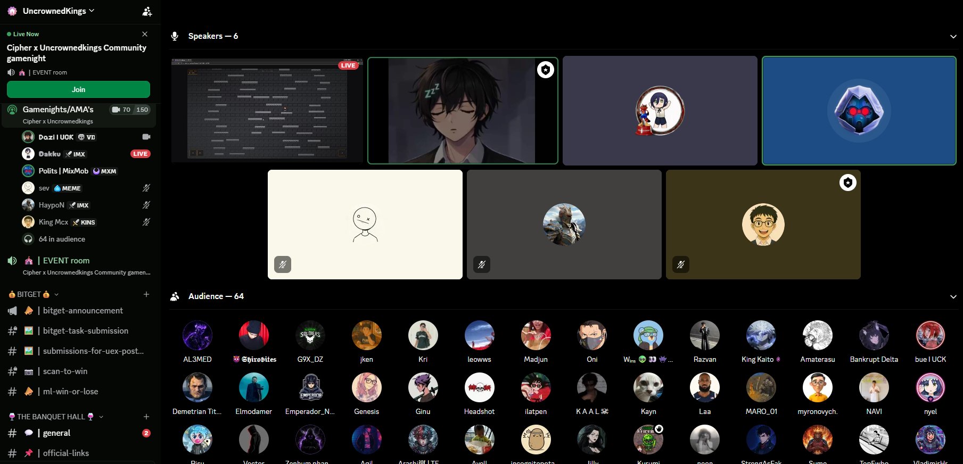Screen dimensions: 963x464
Task: Click moderator badge on sleeping anime tile
Action: [x=546, y=70]
